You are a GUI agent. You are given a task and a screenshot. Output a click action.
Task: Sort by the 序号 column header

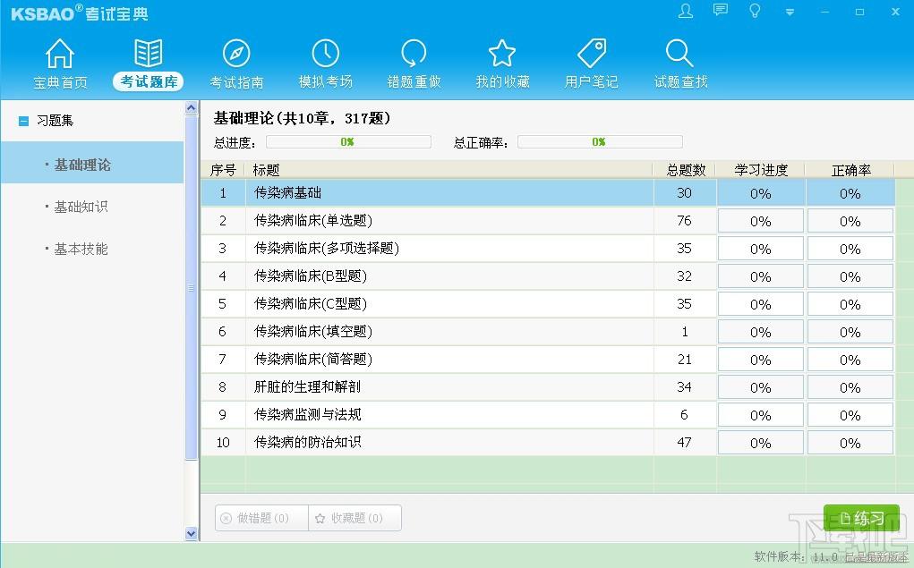(x=223, y=170)
